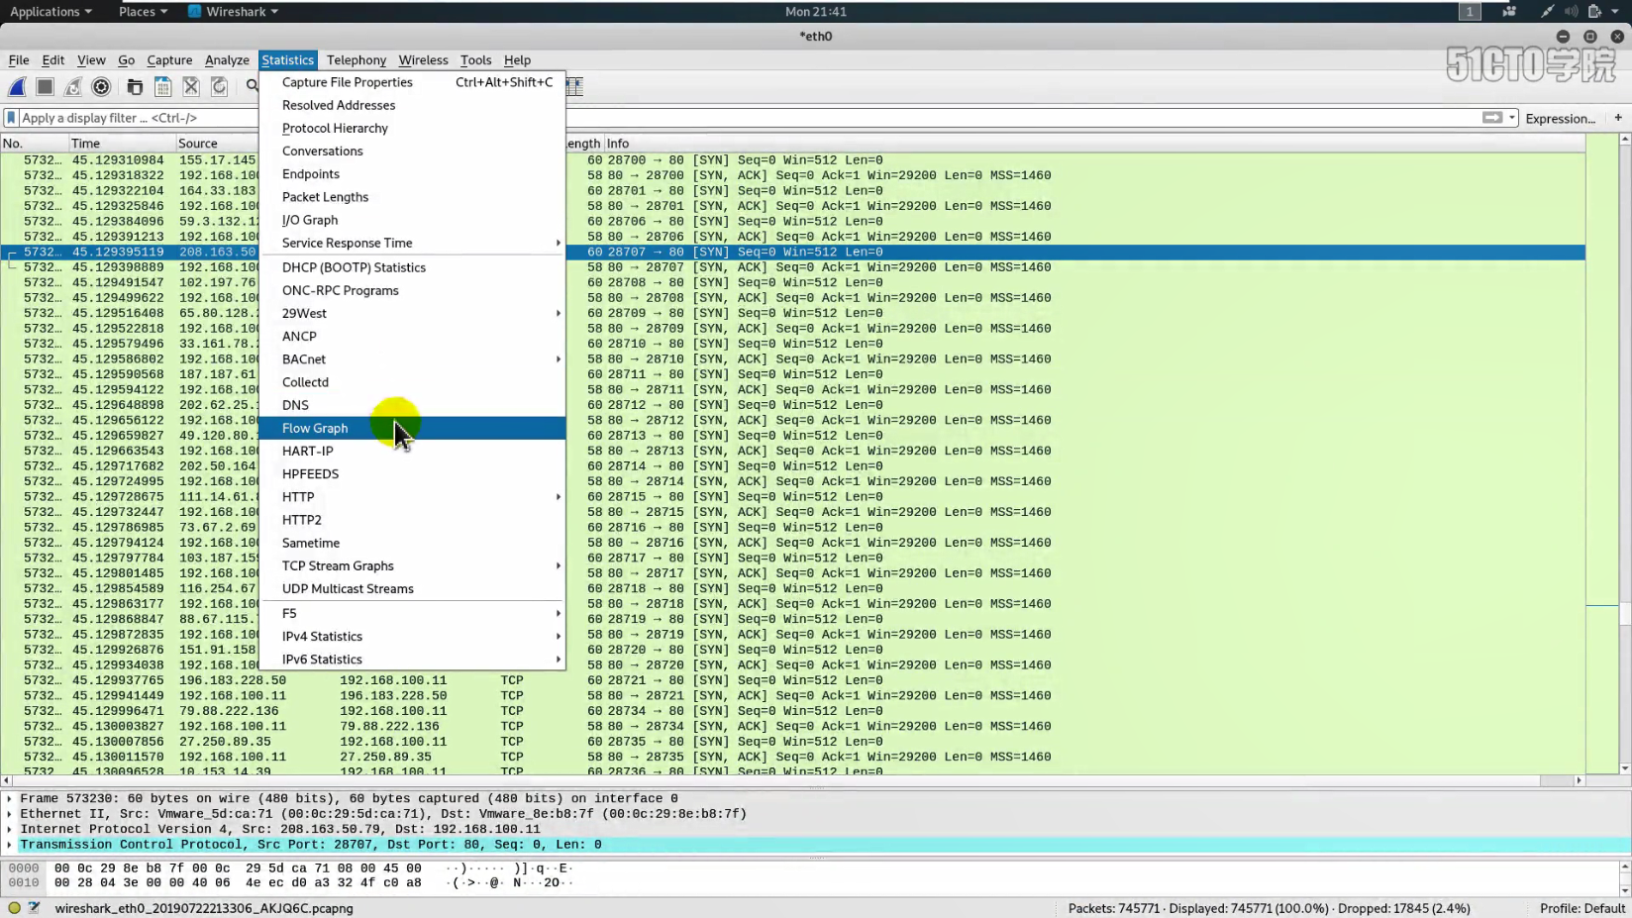Open the Telephony menu
The width and height of the screenshot is (1632, 918).
(x=357, y=60)
